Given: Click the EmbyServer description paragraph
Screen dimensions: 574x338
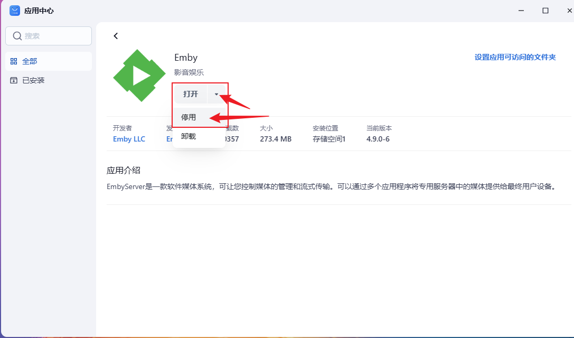Looking at the screenshot, I should click(332, 186).
